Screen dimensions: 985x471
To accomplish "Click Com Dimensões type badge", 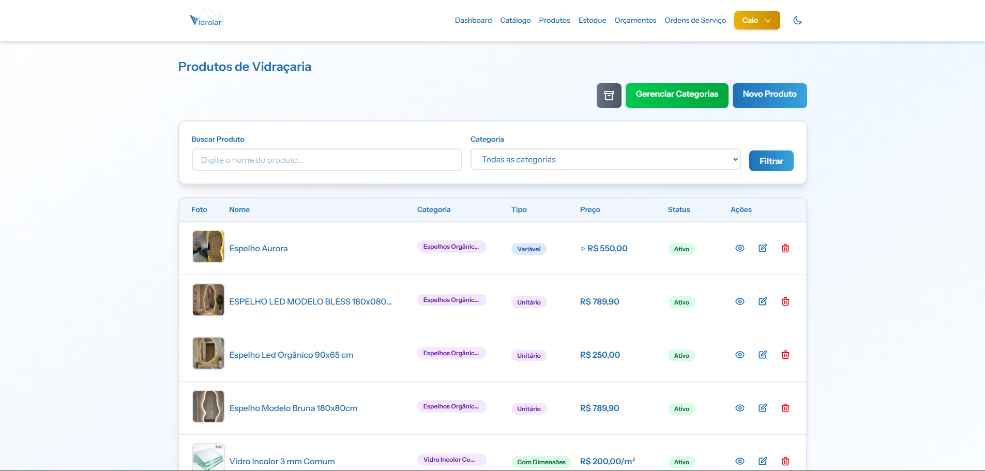I will [541, 462].
